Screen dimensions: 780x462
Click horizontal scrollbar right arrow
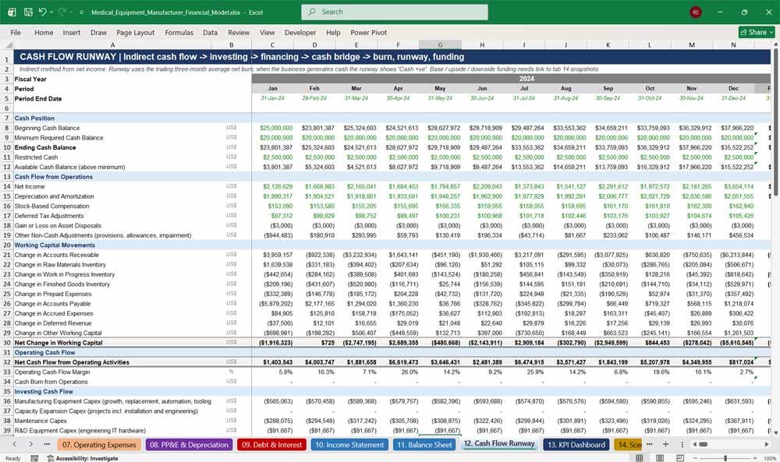coord(767,444)
